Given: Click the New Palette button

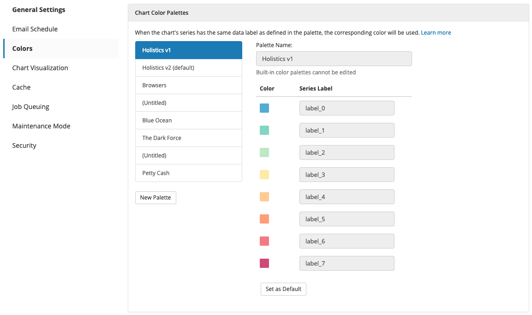Looking at the screenshot, I should coord(155,197).
